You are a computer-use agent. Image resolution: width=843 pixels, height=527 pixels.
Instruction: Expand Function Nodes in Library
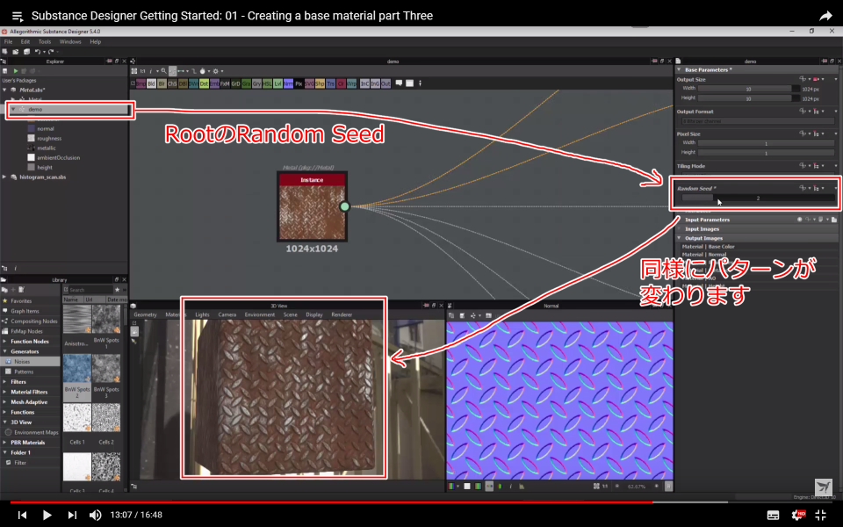point(5,342)
